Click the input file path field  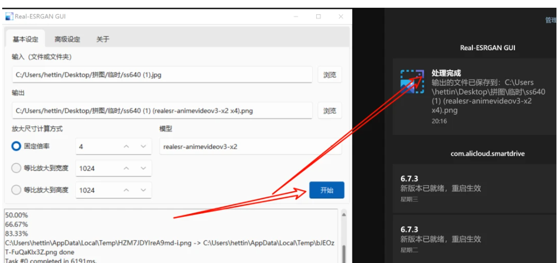point(162,75)
